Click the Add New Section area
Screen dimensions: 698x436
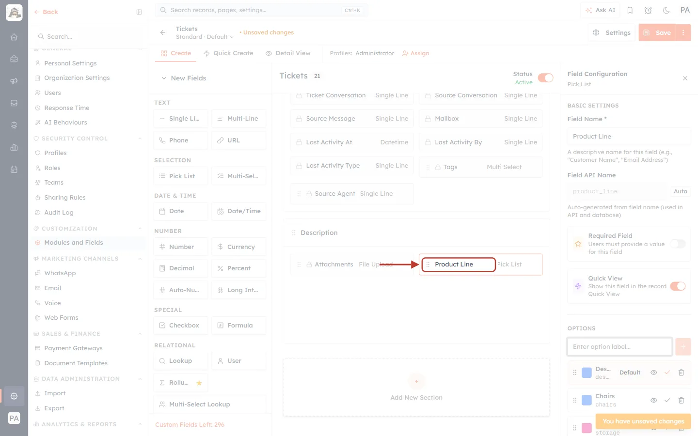tap(416, 388)
